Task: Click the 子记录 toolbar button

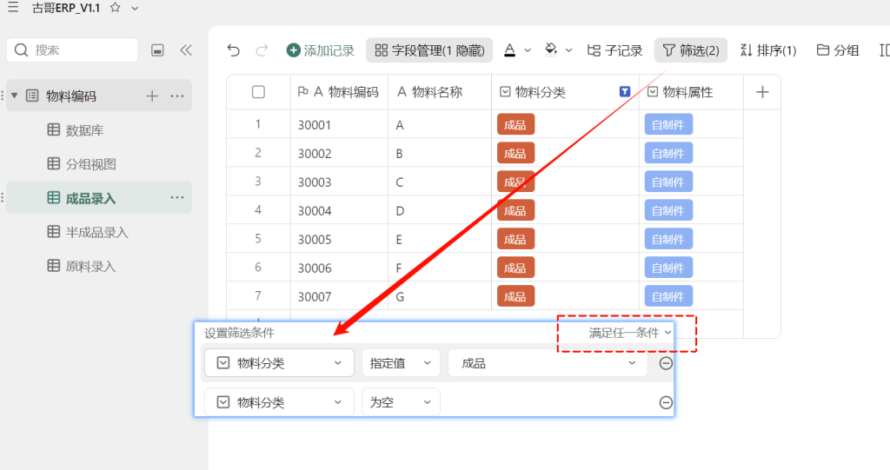Action: (614, 50)
